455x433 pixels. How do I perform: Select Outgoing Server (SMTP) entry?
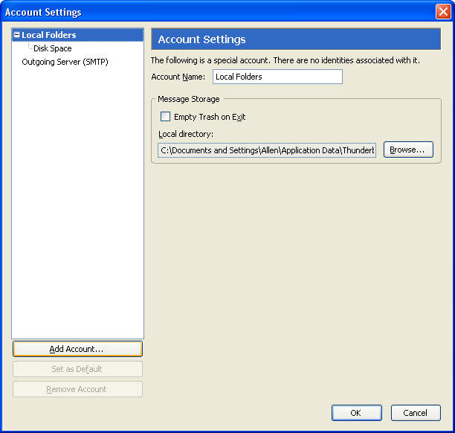pos(65,62)
